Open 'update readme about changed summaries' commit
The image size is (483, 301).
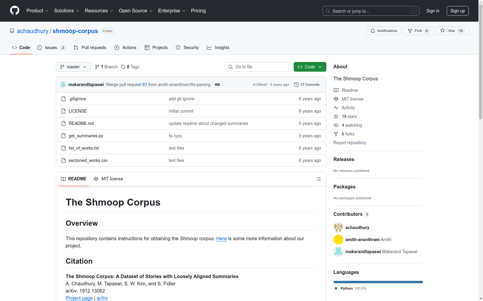tap(208, 123)
